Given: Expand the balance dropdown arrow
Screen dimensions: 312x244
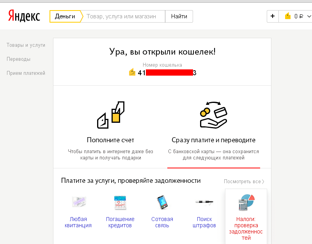Looking at the screenshot, I should click(309, 16).
